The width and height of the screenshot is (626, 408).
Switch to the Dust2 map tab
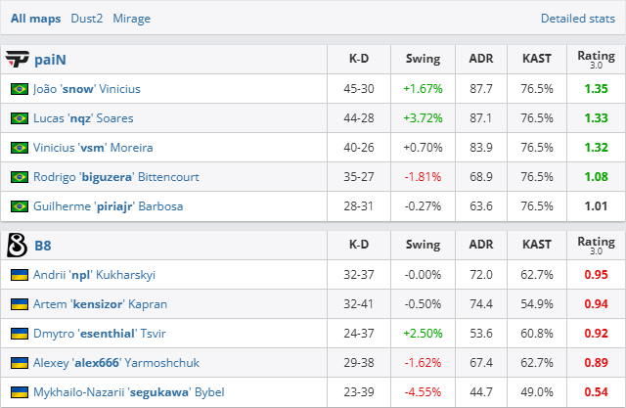point(87,19)
